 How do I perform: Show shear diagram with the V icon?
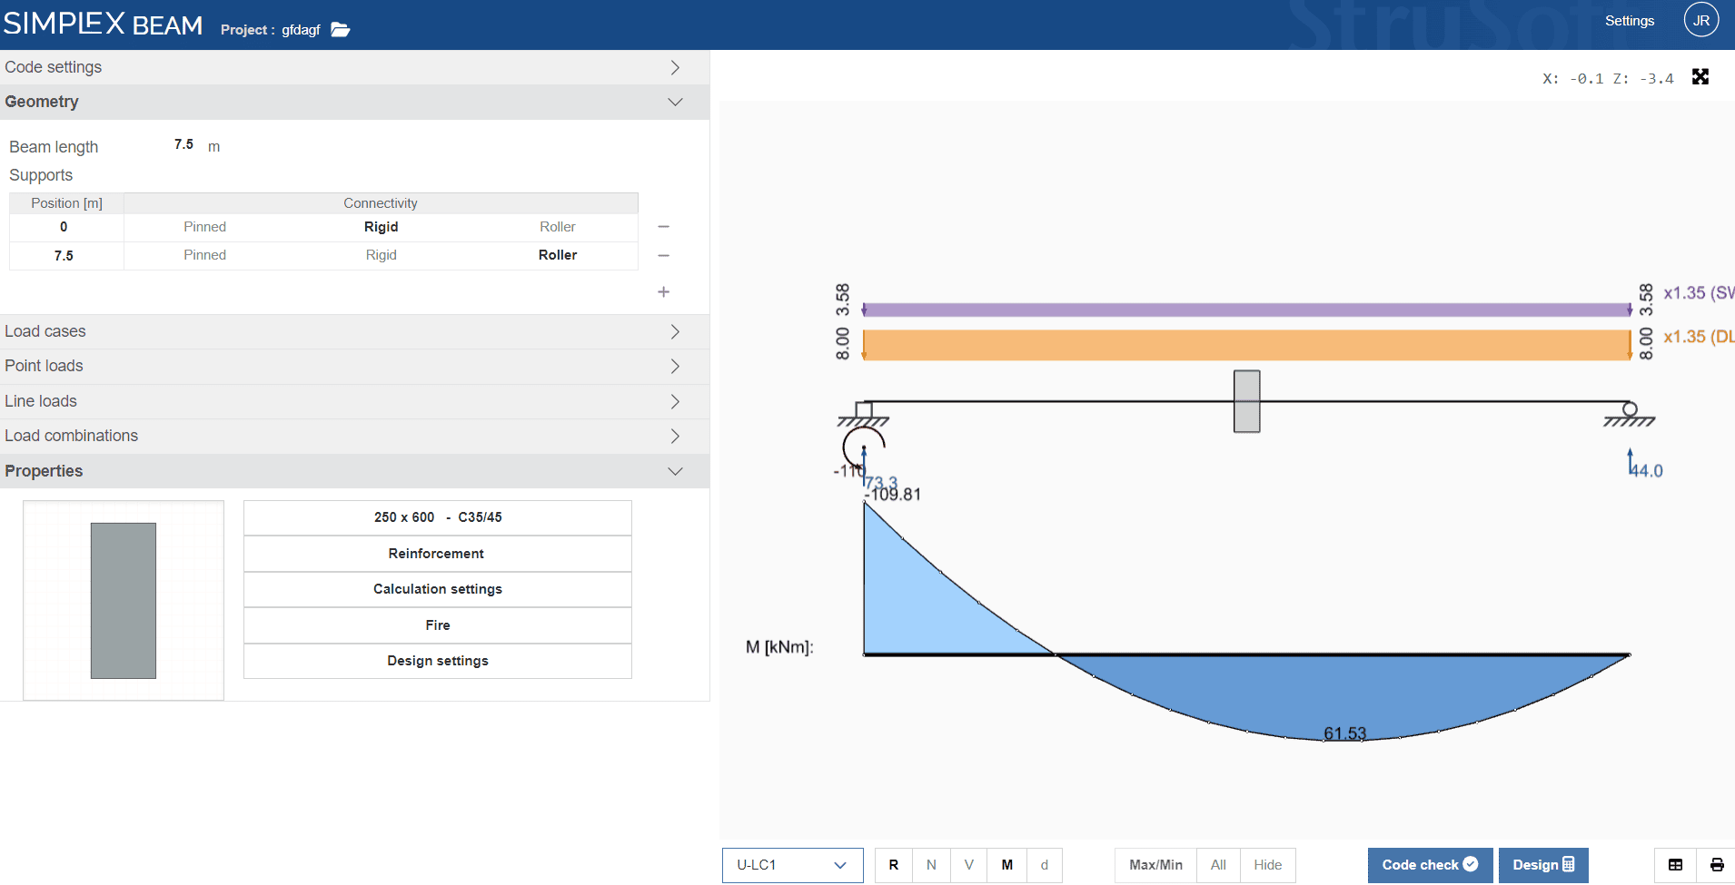click(x=969, y=865)
